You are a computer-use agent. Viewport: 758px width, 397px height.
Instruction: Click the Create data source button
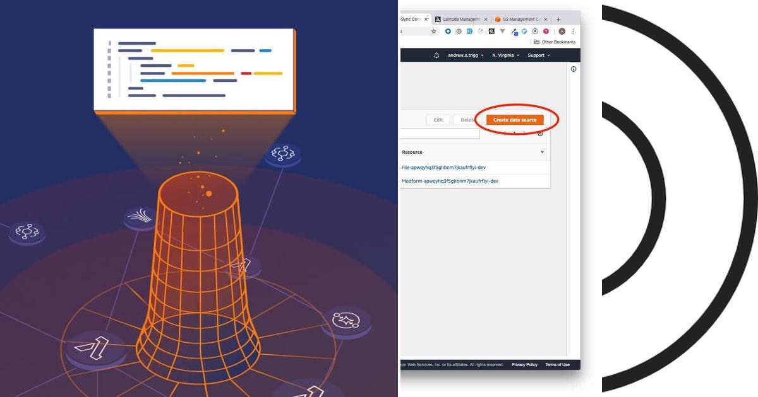pos(515,120)
